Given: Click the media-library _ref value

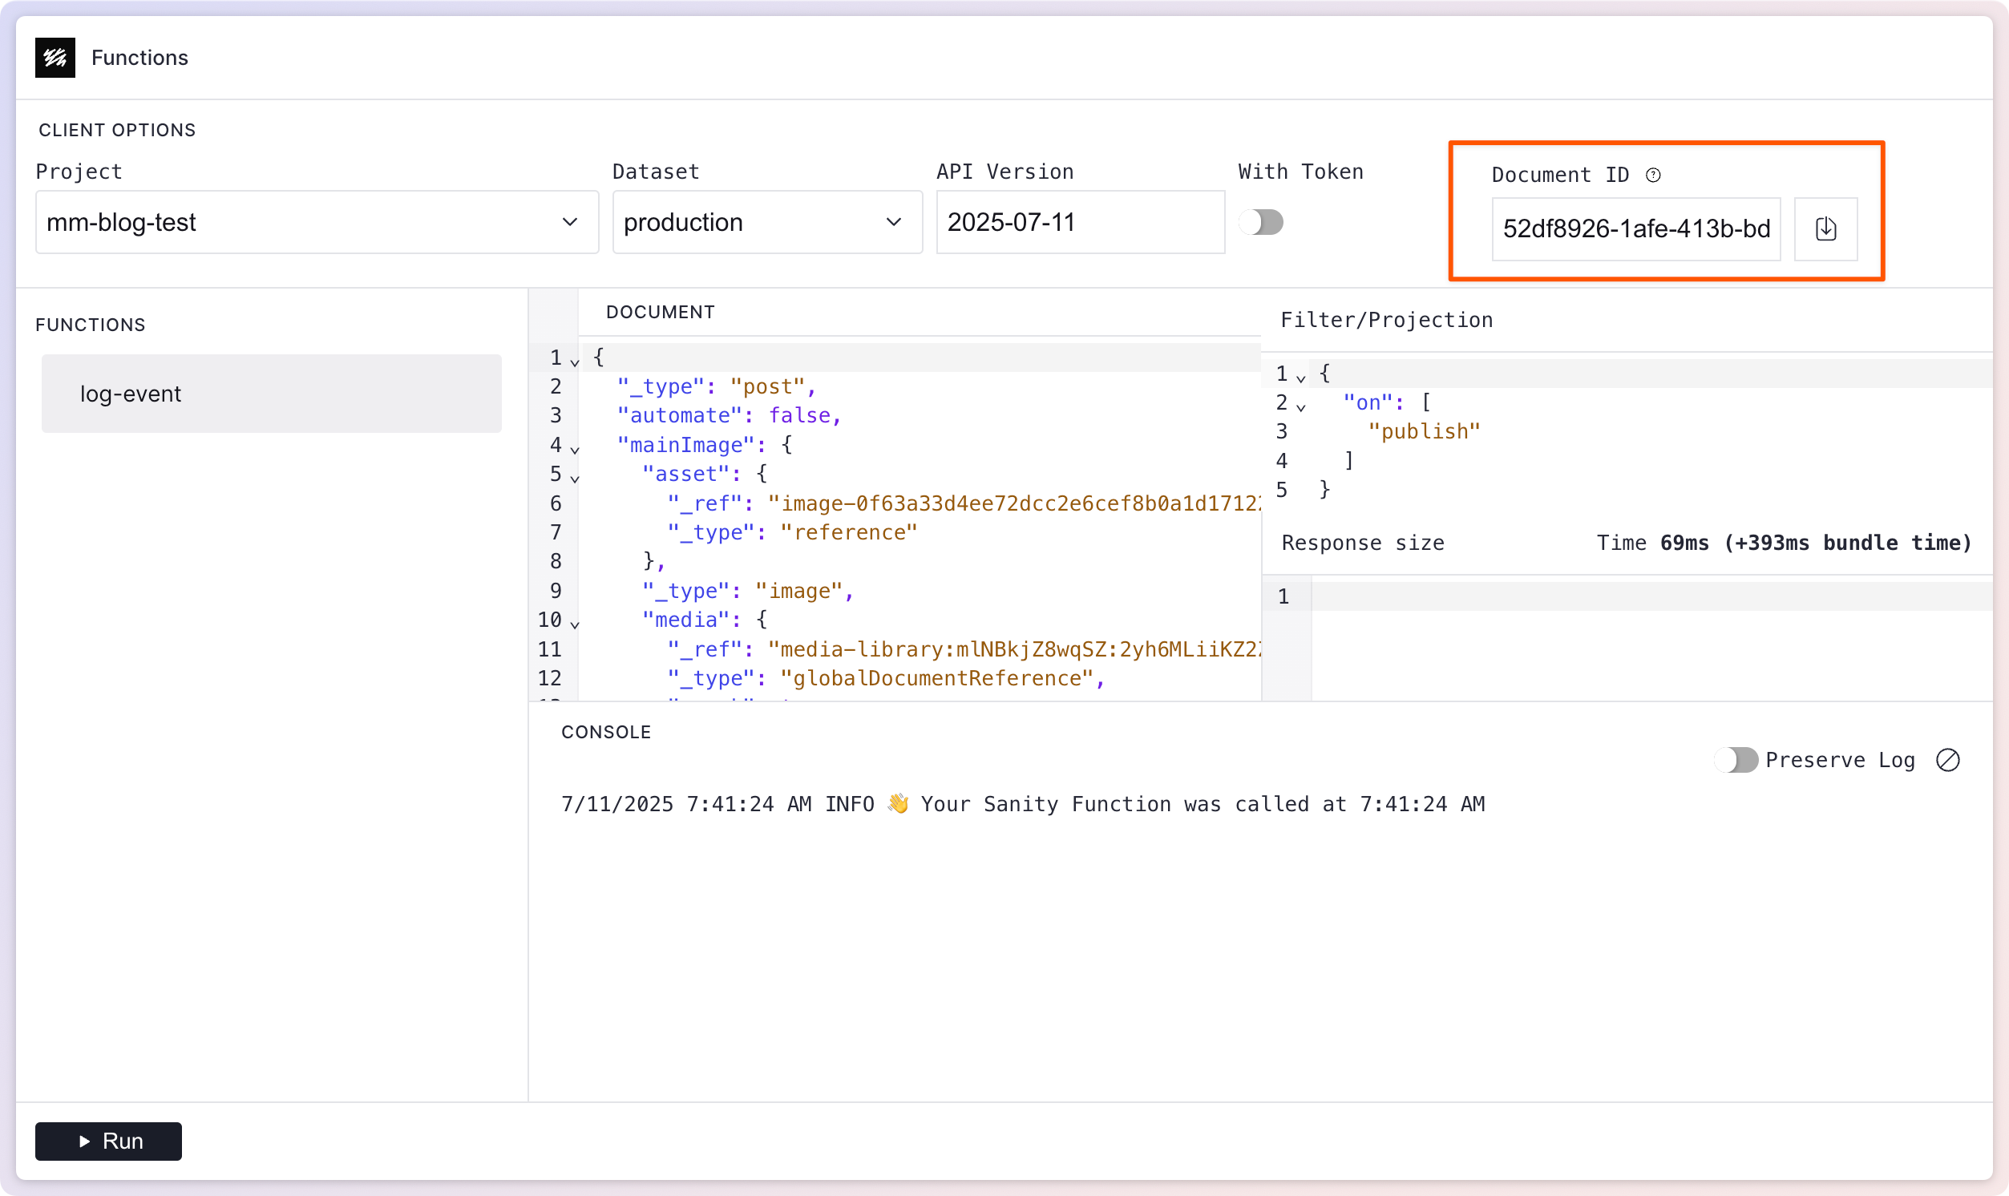Looking at the screenshot, I should 1014,649.
